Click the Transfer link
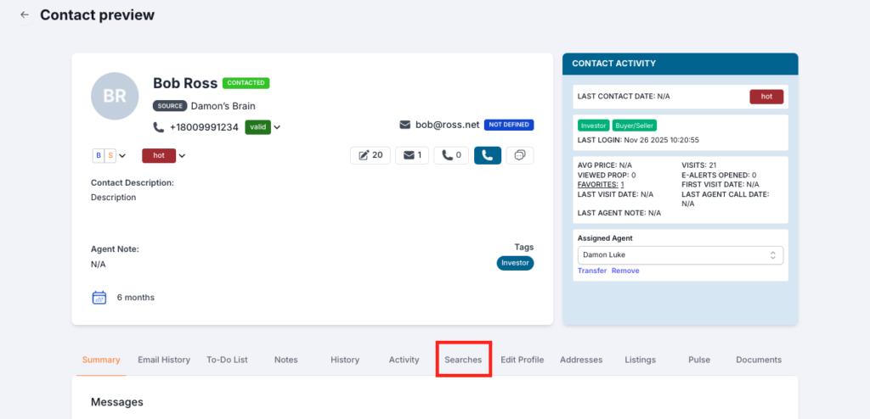 coord(592,271)
